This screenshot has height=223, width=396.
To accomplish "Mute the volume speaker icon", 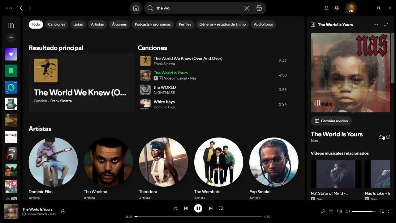I will coord(348,212).
